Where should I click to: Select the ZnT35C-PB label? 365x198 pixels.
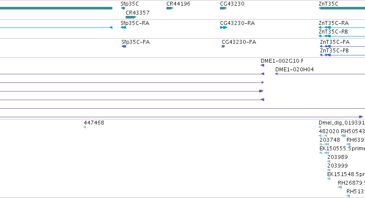click(x=334, y=51)
